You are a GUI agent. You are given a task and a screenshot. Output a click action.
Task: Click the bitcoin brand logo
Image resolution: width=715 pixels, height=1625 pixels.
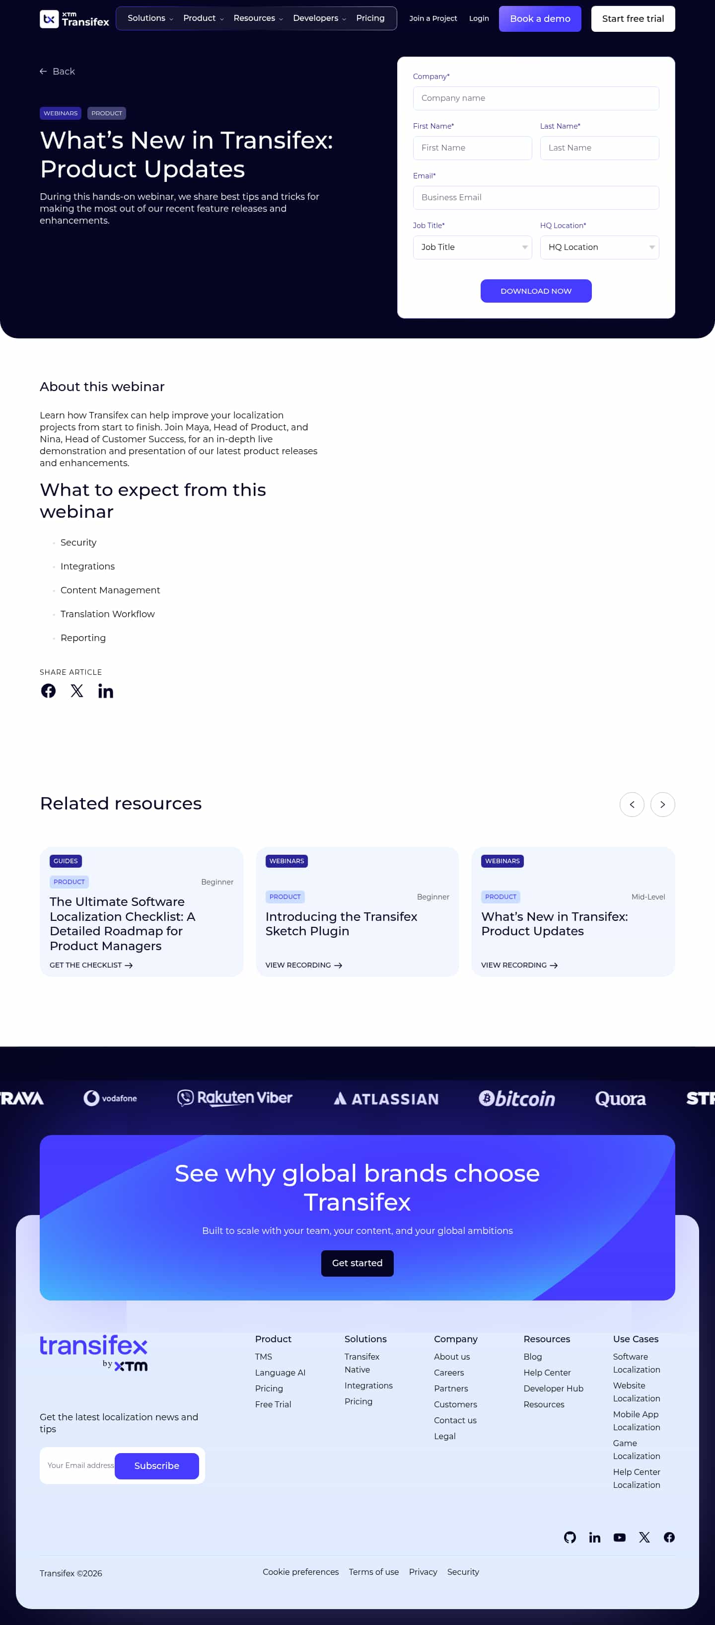click(x=517, y=1099)
